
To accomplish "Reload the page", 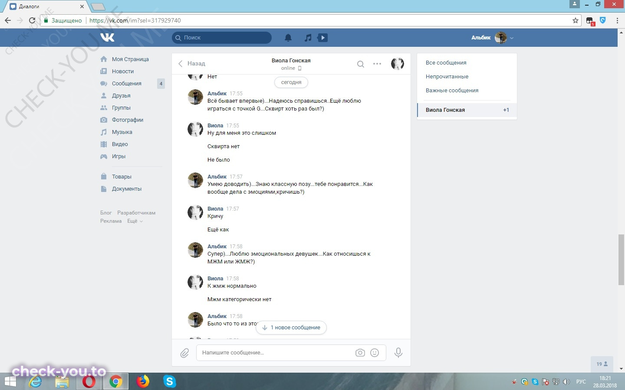I will [32, 20].
